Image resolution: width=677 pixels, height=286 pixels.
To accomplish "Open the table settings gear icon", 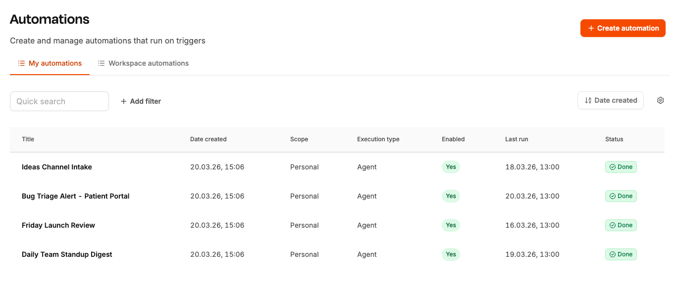I will tap(660, 100).
